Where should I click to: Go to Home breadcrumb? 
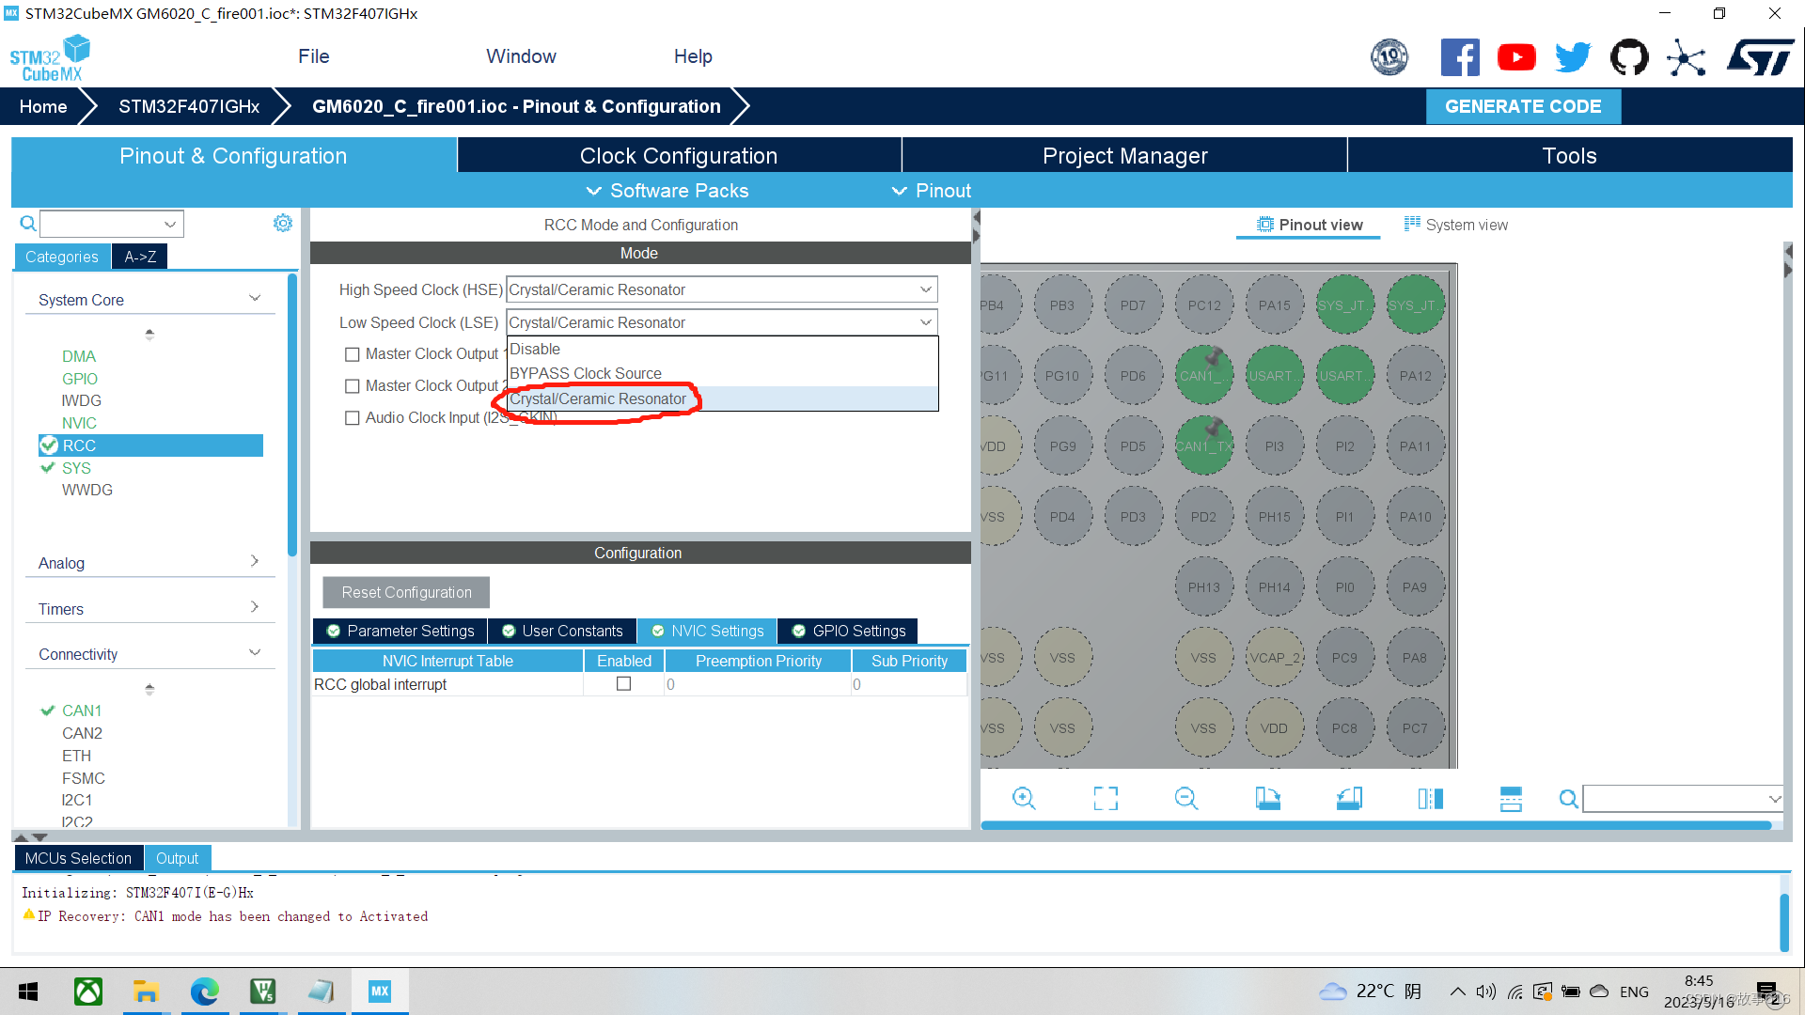pos(43,106)
